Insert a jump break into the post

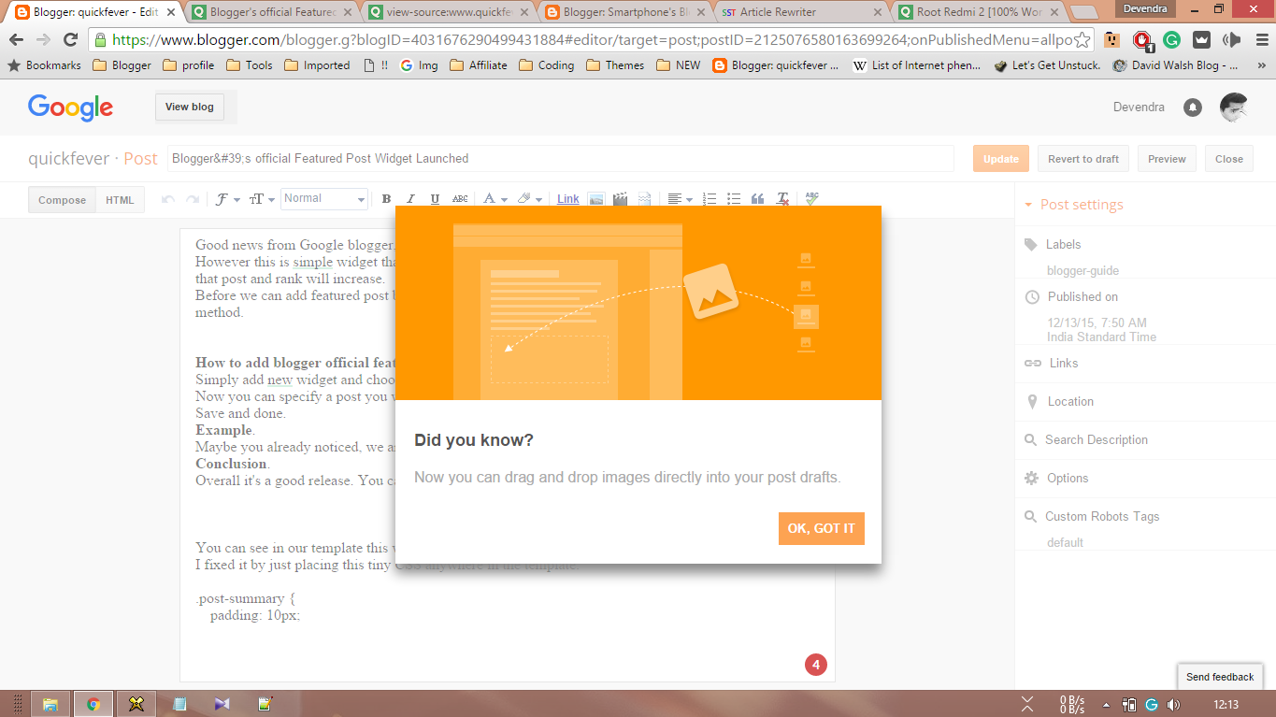644,198
